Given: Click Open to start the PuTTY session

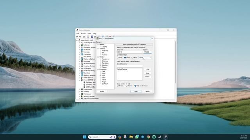Looking at the screenshot, I should pos(136,91).
